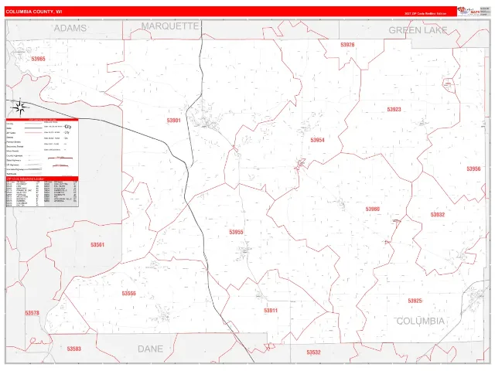This screenshot has width=495, height=371.
Task: Click the compass rose icon
Action: [x=20, y=107]
